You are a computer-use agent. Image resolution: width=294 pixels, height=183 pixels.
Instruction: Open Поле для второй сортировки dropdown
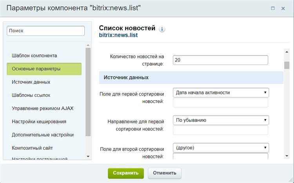(x=221, y=148)
